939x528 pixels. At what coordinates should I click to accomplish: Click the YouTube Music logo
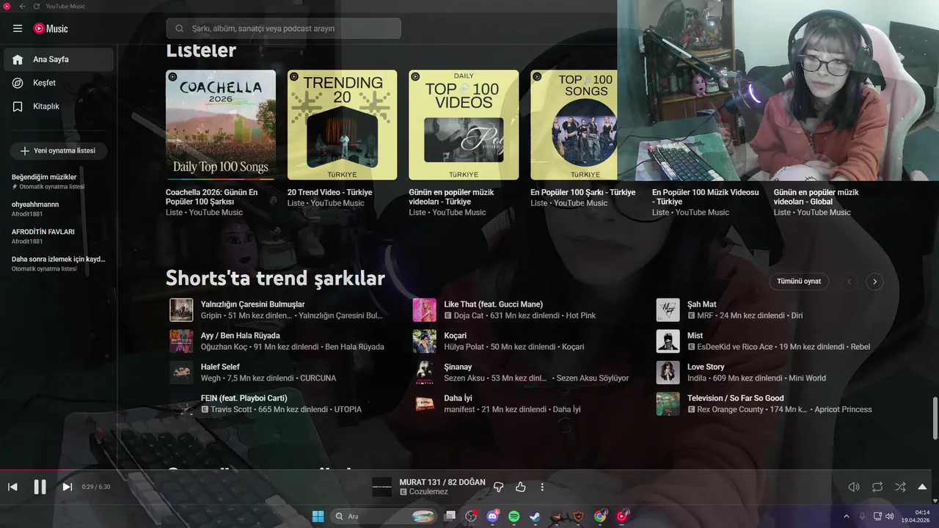pyautogui.click(x=51, y=29)
